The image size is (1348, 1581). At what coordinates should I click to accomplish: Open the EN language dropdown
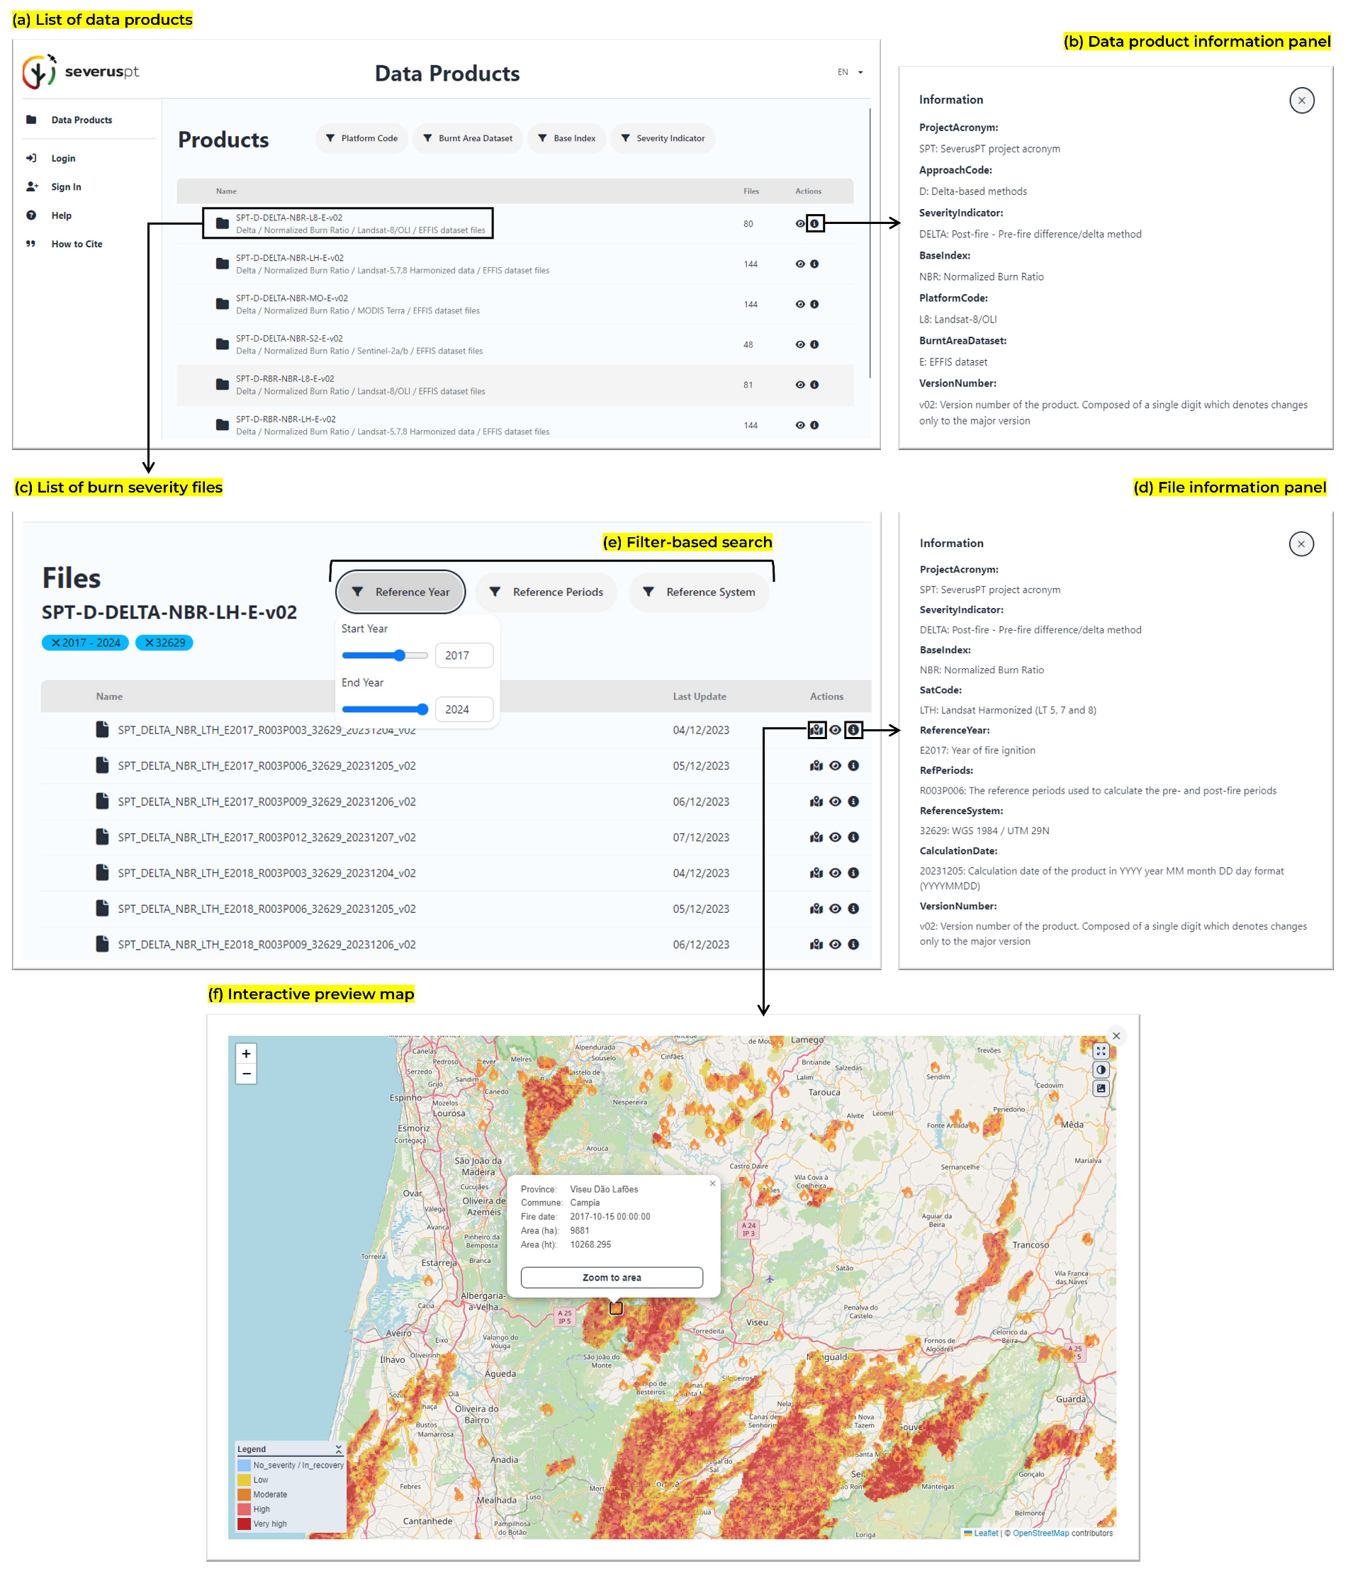tap(850, 72)
